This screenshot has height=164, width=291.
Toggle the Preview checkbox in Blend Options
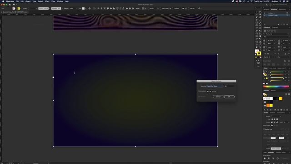click(199, 97)
